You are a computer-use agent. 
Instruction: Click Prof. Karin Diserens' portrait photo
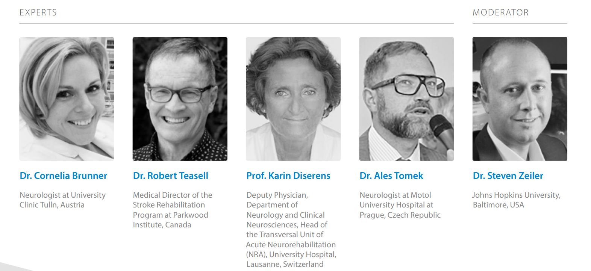(293, 99)
